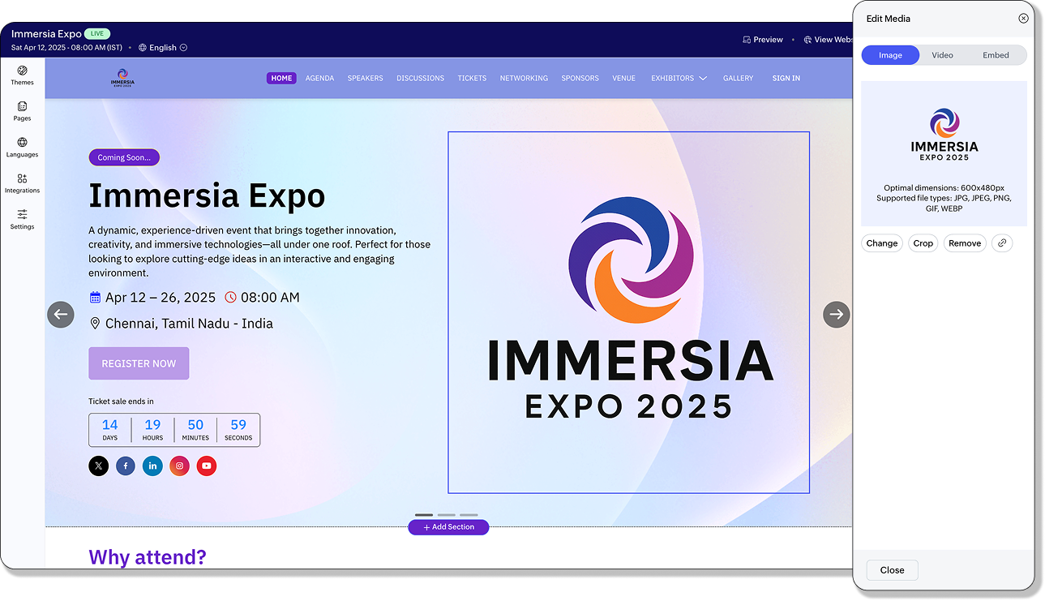
Task: Select the large Immersia Expo 2025 hero image
Action: [x=629, y=312]
